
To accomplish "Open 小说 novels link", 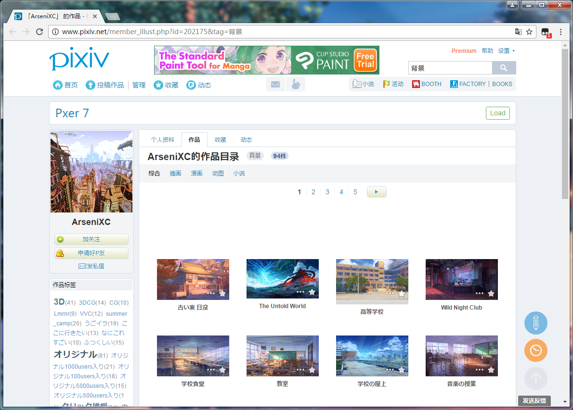I will coord(363,84).
